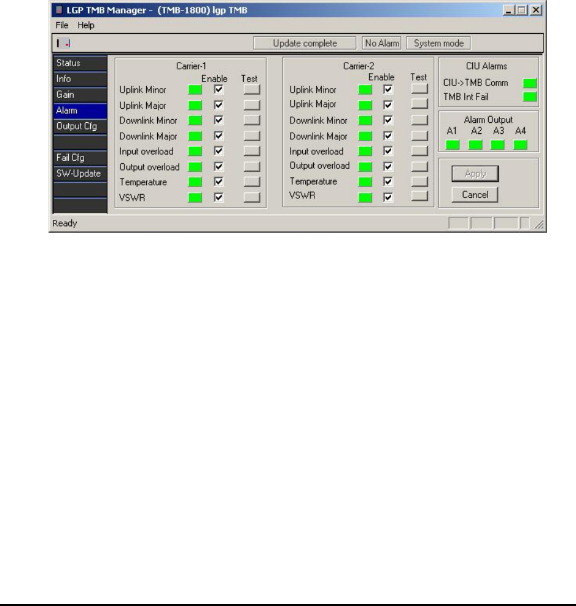This screenshot has height=606, width=576.
Task: Click Carrier-1 Uplink Major Test button
Action: pyautogui.click(x=252, y=105)
